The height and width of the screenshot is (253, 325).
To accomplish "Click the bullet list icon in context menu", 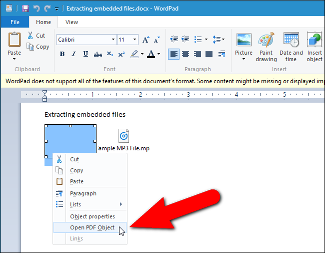I will tap(59, 204).
